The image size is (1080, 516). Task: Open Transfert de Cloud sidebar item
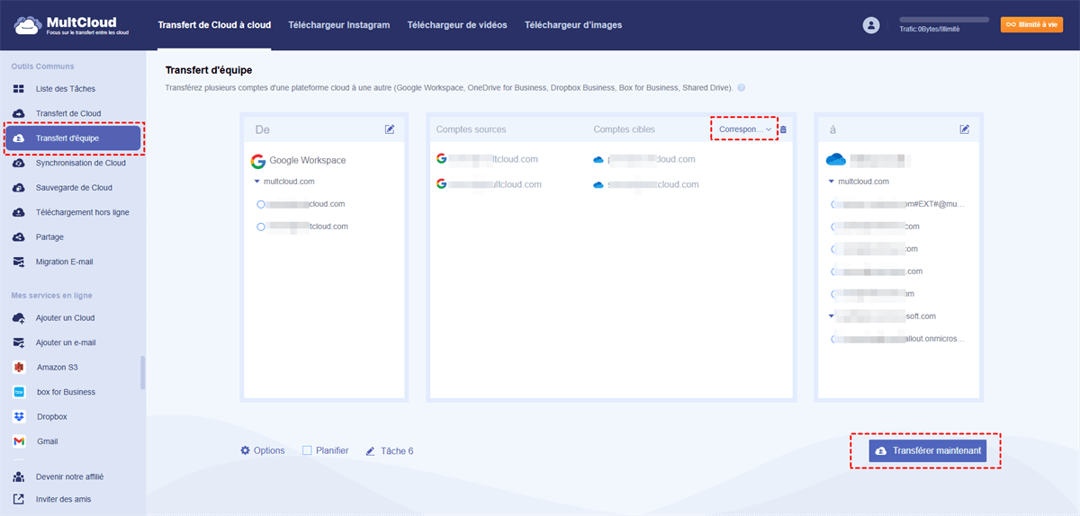(67, 113)
